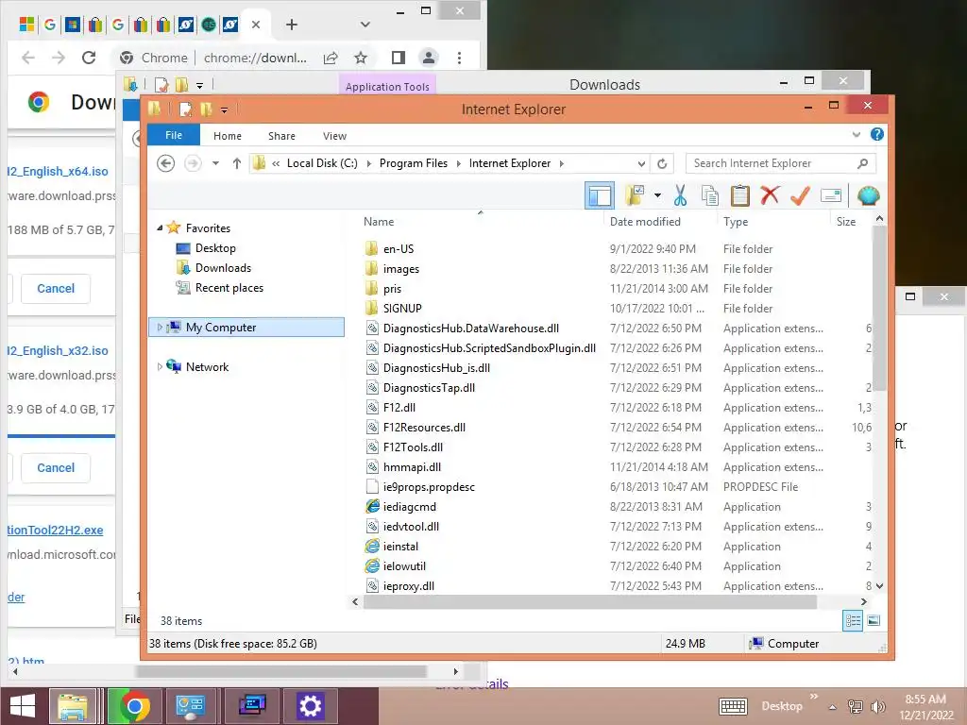Open Classic Shell settings shell icon
Screen dimensions: 967x725
click(x=868, y=196)
